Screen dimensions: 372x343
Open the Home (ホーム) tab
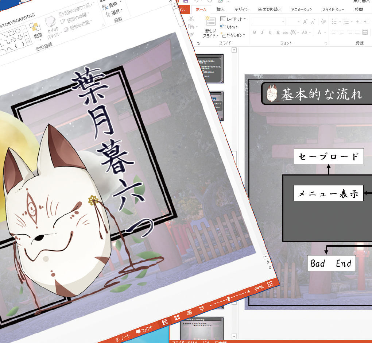point(201,9)
